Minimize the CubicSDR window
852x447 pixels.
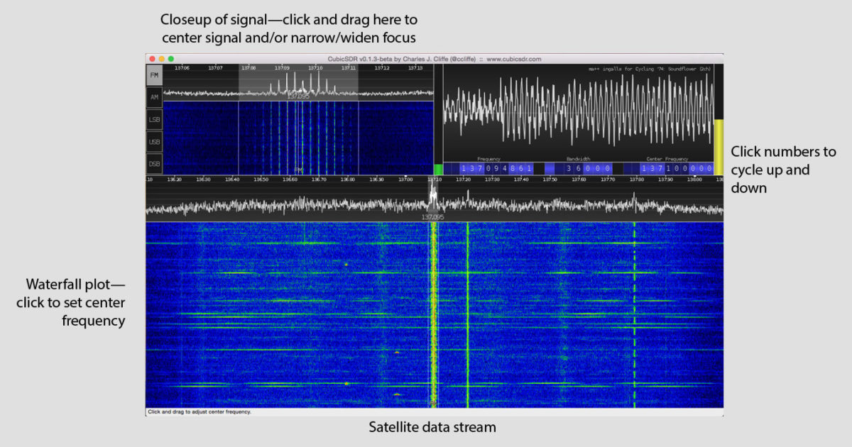[161, 59]
